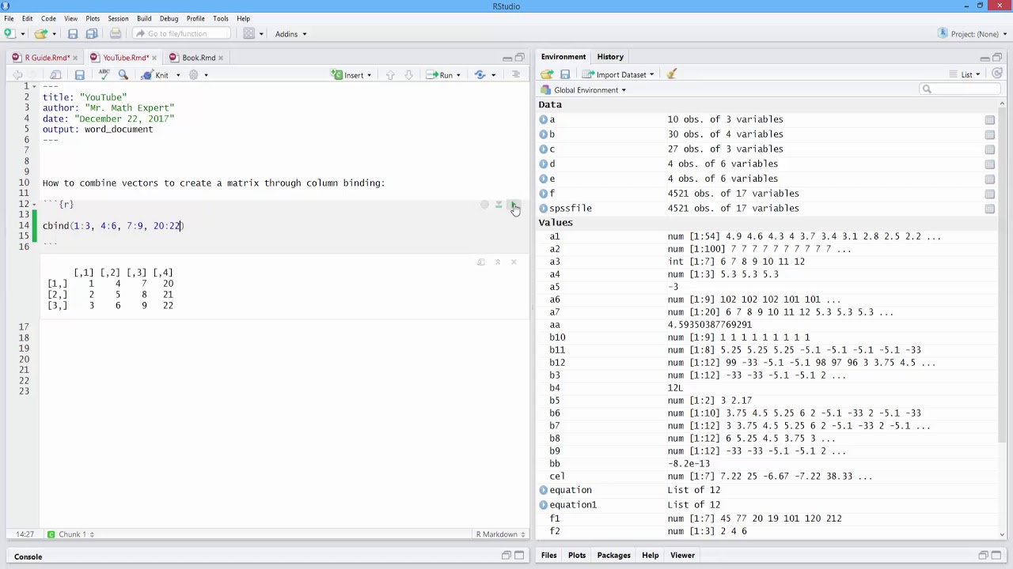Toggle the document outline view

point(516,75)
